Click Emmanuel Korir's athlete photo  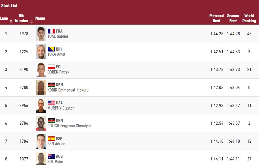click(x=41, y=88)
